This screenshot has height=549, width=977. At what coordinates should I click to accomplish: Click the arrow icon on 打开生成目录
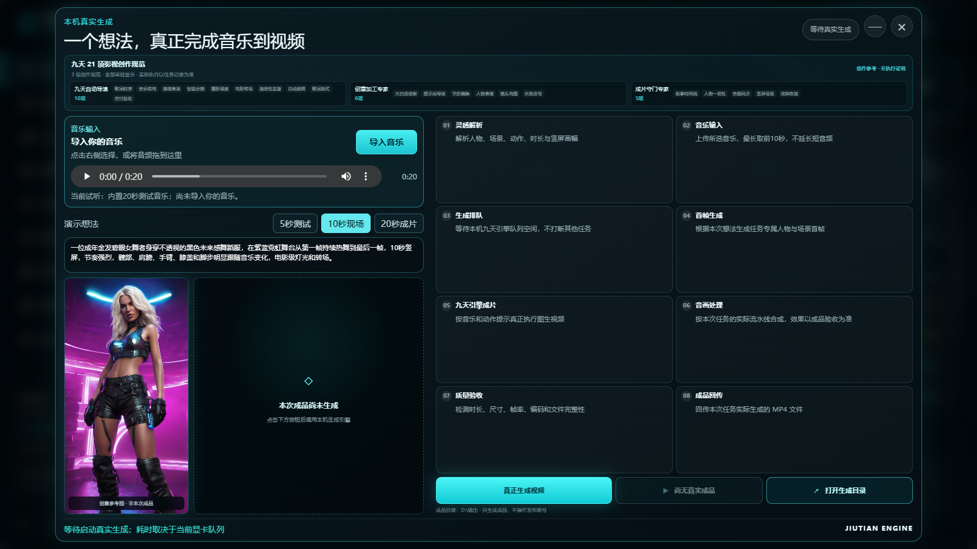(x=816, y=490)
